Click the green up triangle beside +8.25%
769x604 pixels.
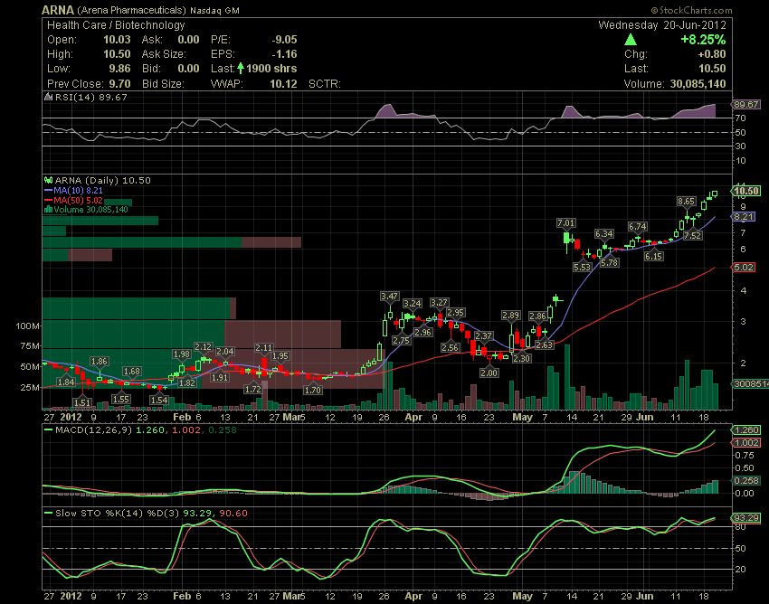click(631, 40)
